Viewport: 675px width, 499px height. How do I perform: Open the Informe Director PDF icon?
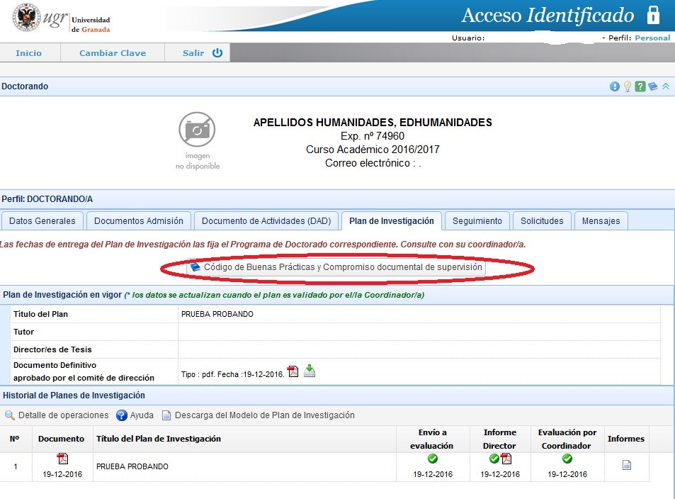coord(506,459)
